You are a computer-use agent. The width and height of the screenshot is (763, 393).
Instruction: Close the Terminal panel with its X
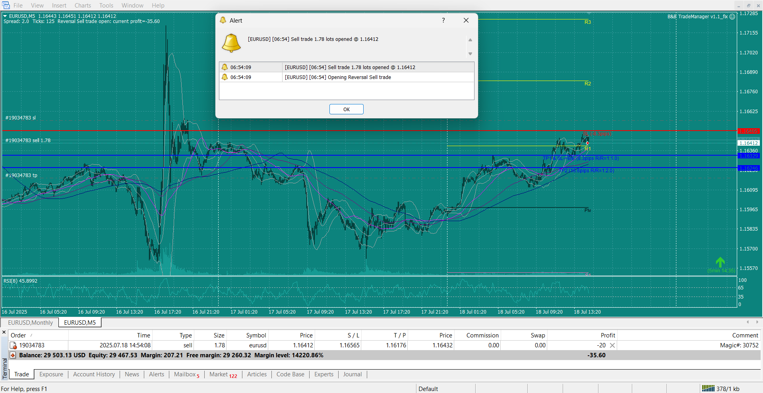(x=4, y=332)
